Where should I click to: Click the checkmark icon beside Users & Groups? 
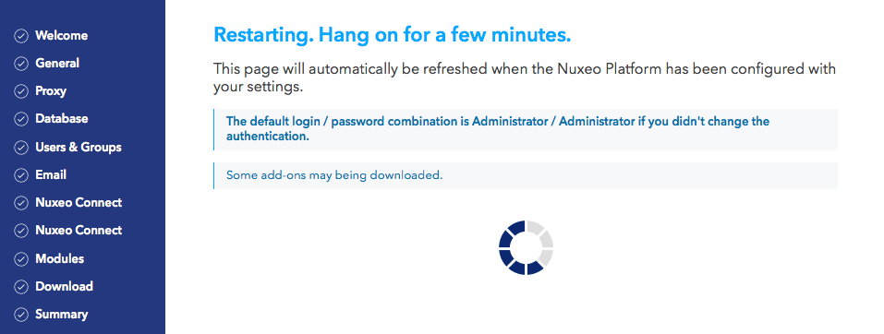[x=21, y=148]
